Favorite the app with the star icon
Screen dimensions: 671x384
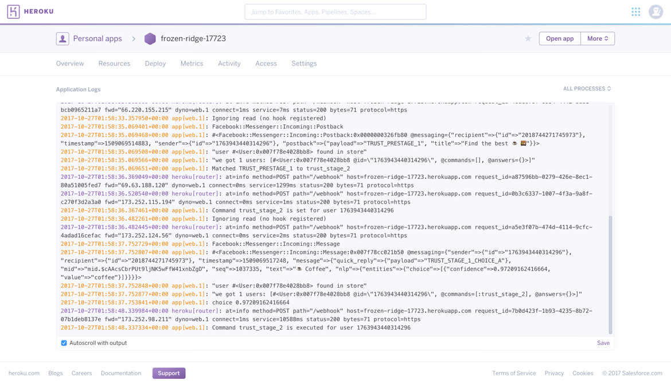click(x=528, y=38)
